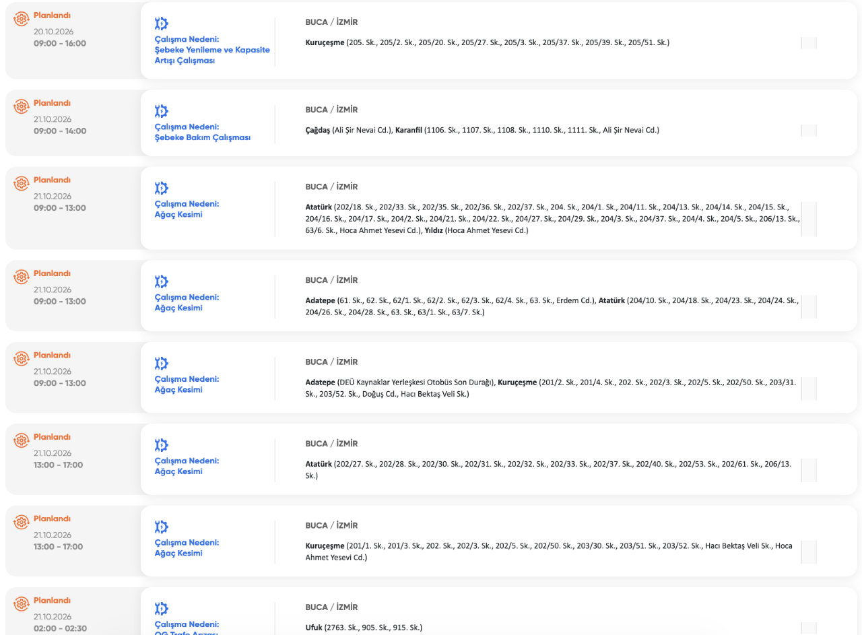Select the date 20.10.2026

click(x=53, y=32)
